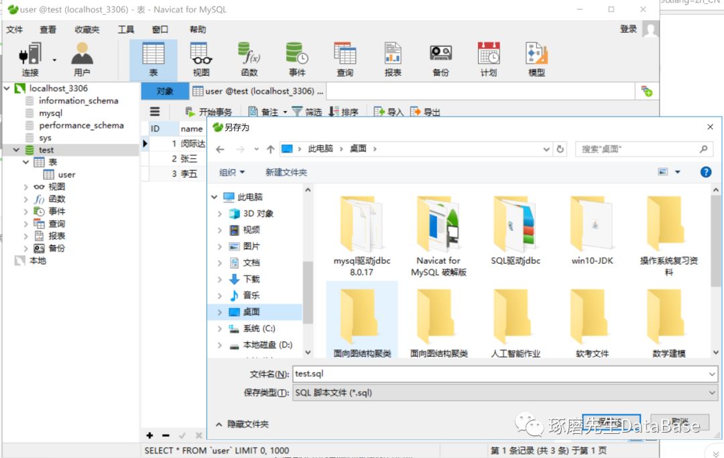Open the Backup toolbar icon

(441, 59)
